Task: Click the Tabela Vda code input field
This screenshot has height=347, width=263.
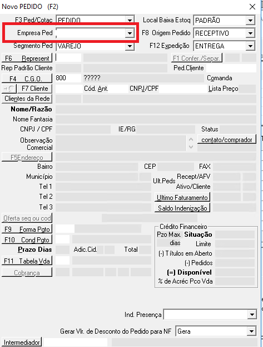Action: 62,261
